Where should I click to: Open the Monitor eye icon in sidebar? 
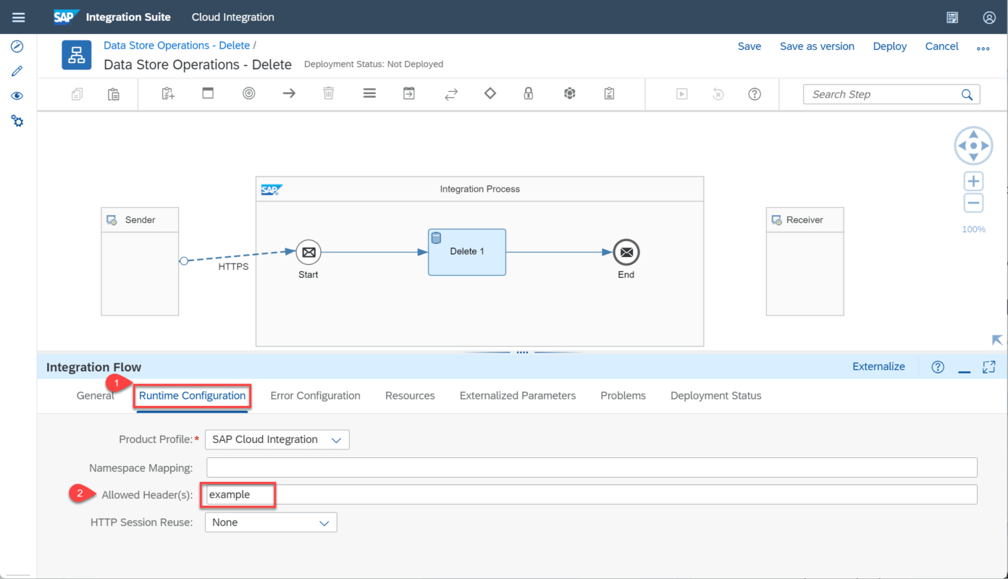point(17,96)
